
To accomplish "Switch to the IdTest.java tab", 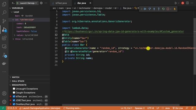I will (x=61, y=3).
